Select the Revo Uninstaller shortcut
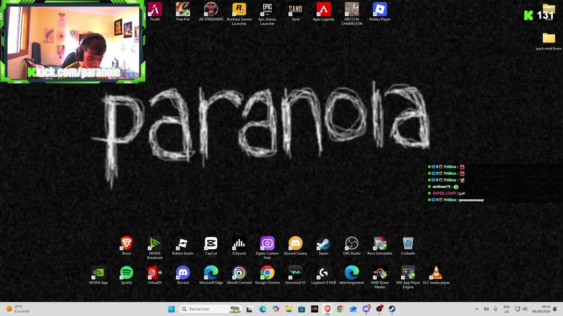Image resolution: width=563 pixels, height=316 pixels. coord(380,246)
